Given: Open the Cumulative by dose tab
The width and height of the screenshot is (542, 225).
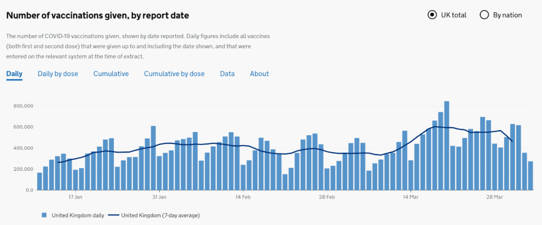Looking at the screenshot, I should (x=174, y=74).
